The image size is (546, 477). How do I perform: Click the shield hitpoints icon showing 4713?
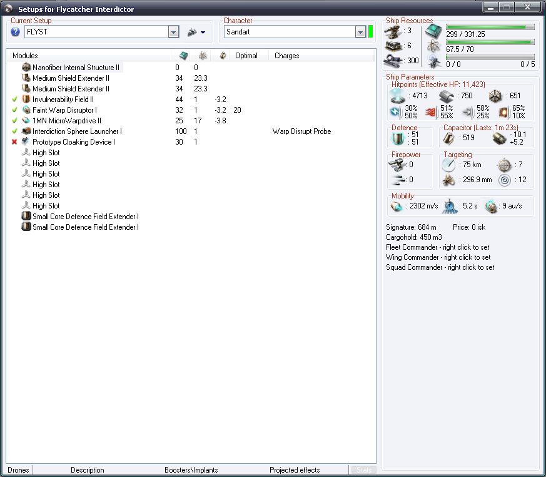(397, 96)
